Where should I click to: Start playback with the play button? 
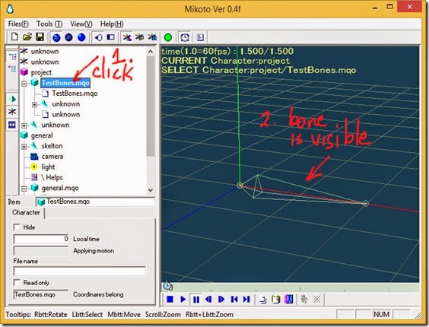click(183, 300)
